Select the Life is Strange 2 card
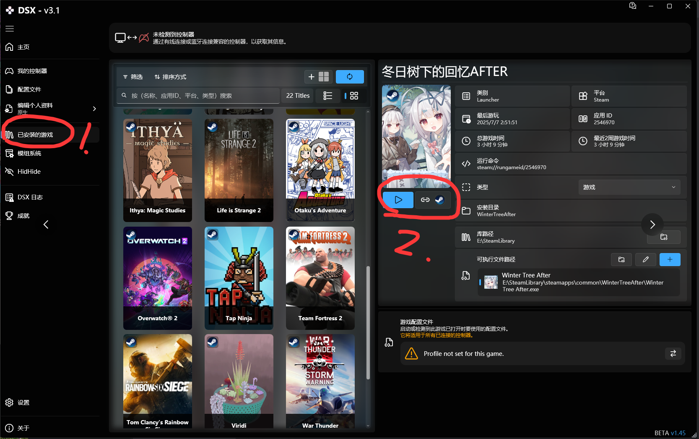Image resolution: width=699 pixels, height=439 pixels. (239, 170)
